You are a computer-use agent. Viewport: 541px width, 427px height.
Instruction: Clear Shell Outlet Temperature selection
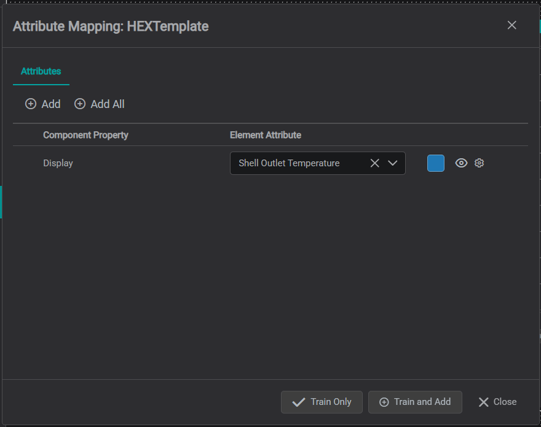click(374, 163)
